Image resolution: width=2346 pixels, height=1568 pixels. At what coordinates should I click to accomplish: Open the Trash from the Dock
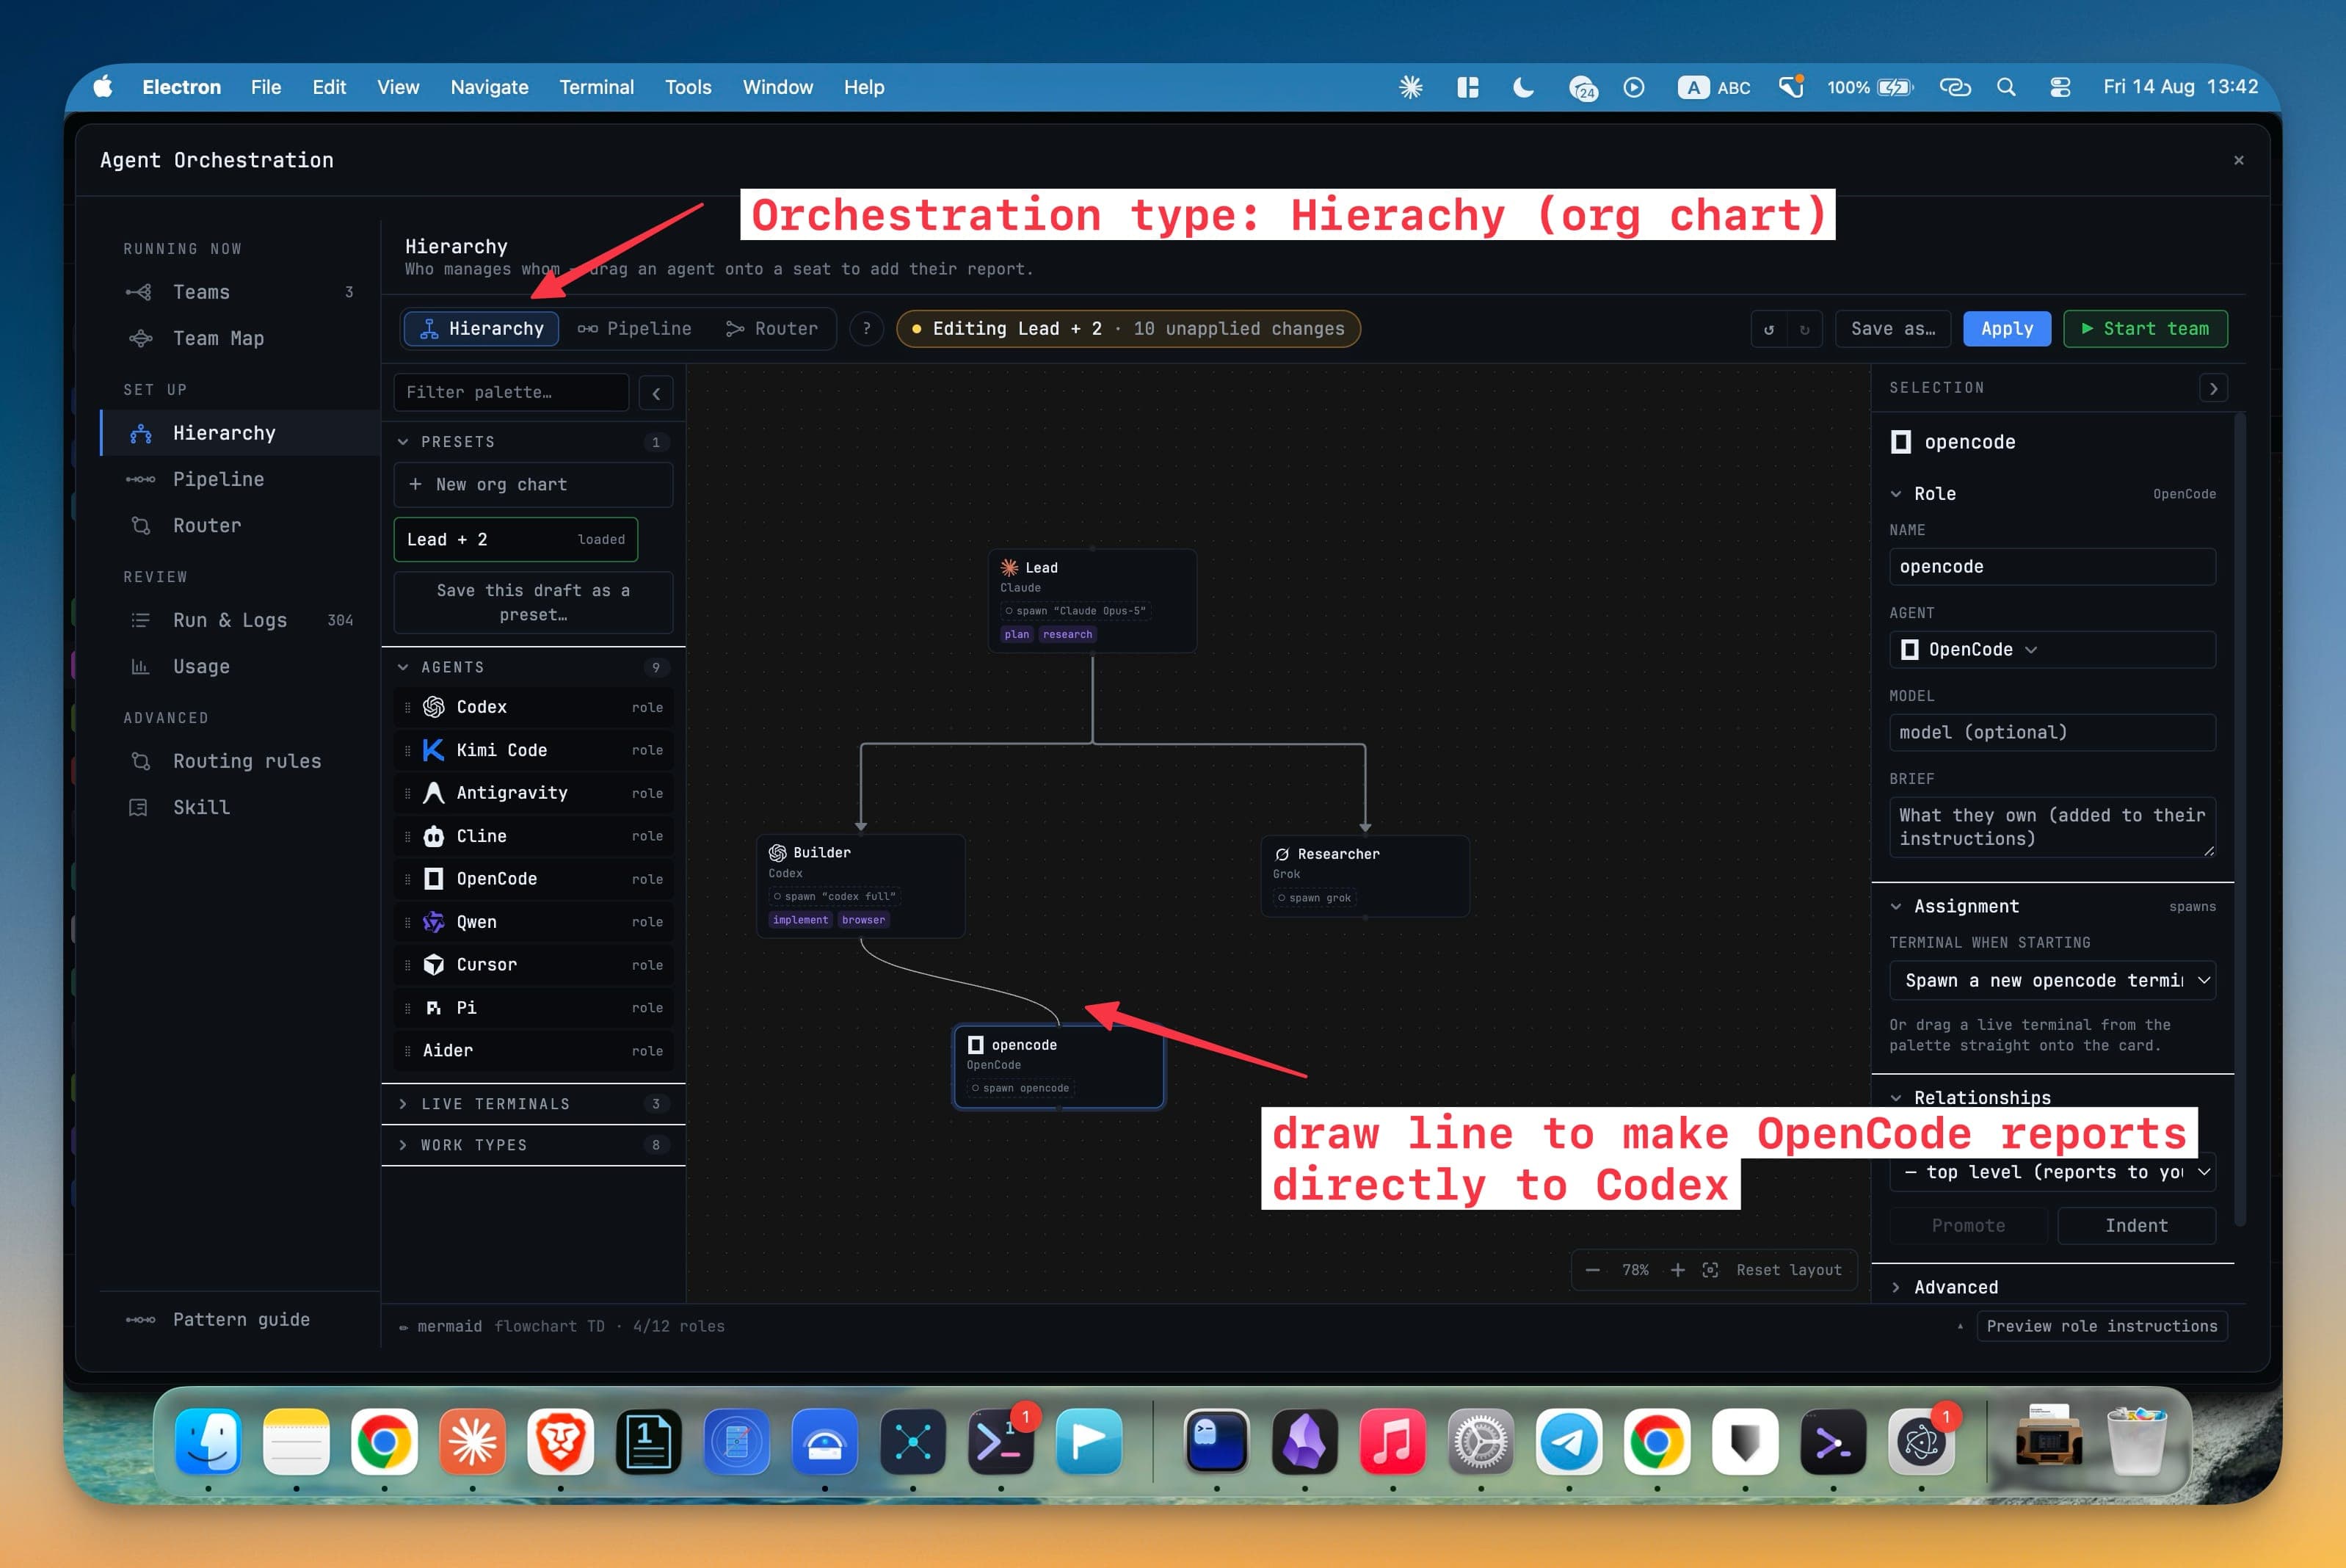click(2137, 1442)
